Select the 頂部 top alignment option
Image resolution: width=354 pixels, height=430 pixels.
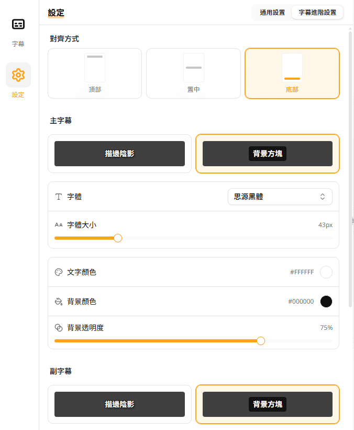pos(95,73)
